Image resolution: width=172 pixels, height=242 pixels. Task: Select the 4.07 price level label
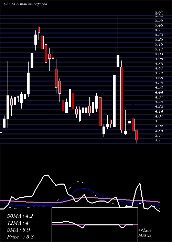pyautogui.click(x=159, y=116)
